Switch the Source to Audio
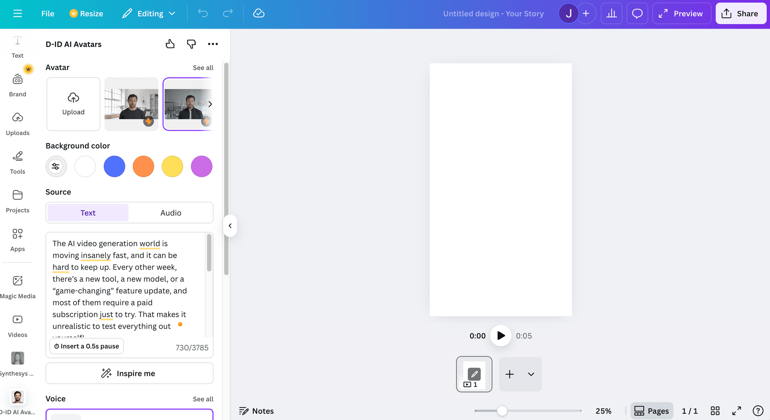Viewport: 770px width, 420px height. [x=171, y=212]
